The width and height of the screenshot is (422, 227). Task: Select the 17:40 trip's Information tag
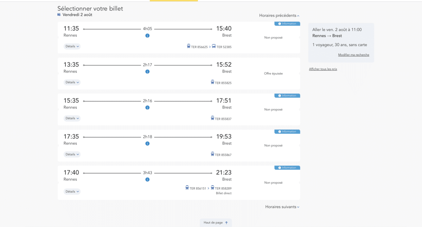tap(287, 168)
